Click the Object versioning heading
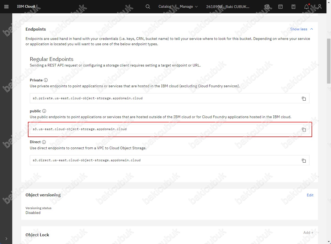 [43, 195]
